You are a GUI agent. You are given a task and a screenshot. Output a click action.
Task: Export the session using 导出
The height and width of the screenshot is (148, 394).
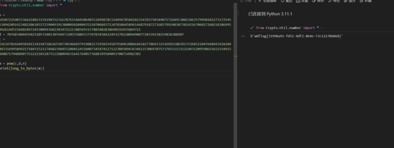(334, 1)
